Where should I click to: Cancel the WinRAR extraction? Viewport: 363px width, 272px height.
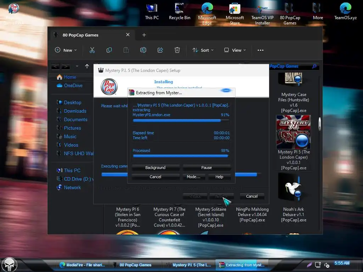(x=155, y=177)
